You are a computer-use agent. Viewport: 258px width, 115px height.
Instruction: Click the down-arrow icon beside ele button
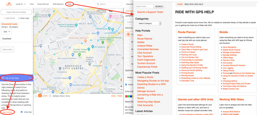[x=36, y=96]
